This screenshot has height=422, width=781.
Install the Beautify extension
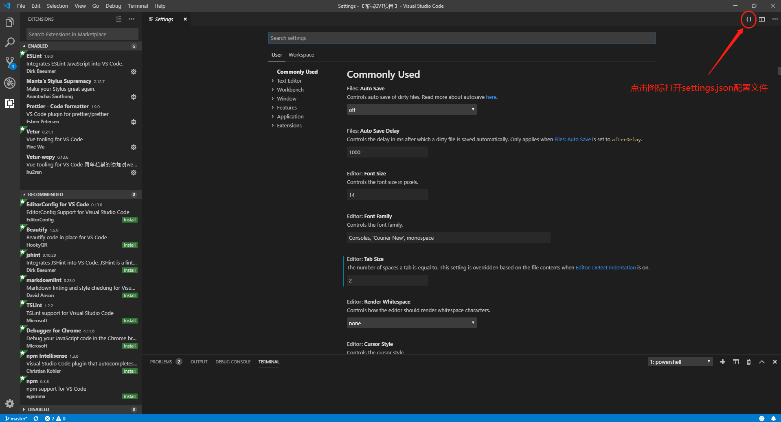tap(130, 245)
